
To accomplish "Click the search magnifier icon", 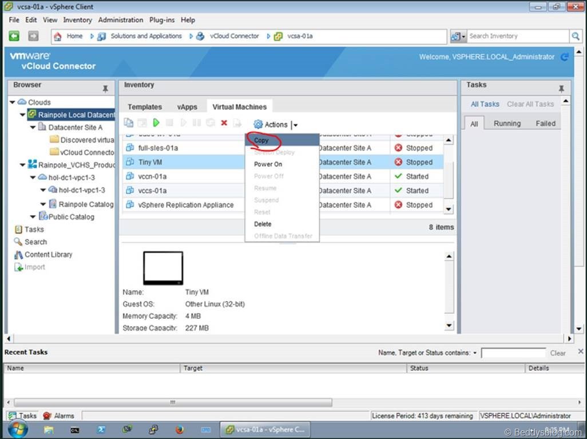I will tap(576, 36).
